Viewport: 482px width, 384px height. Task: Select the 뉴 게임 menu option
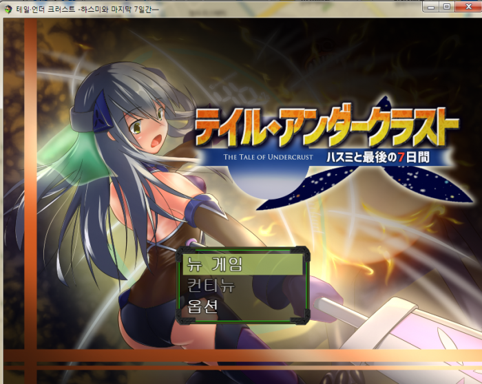pyautogui.click(x=243, y=264)
